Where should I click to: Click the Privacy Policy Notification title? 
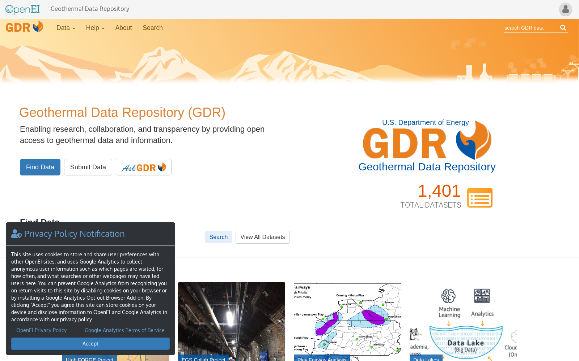[x=75, y=234]
